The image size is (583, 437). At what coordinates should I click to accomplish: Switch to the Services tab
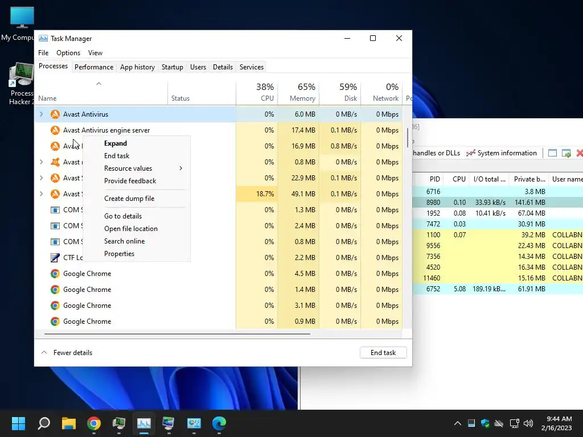coord(251,67)
